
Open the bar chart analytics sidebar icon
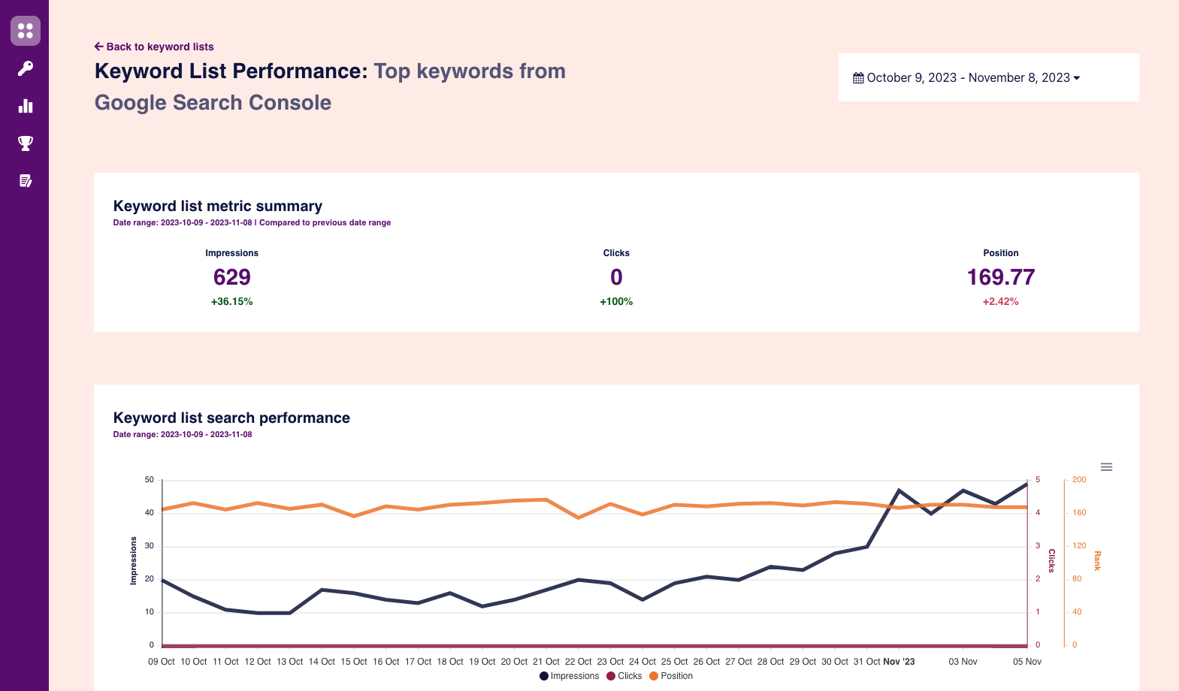click(25, 106)
